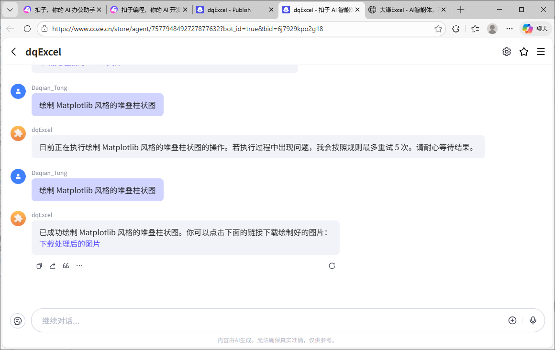Viewport: 555px width, 350px height.
Task: Click the 继续对话 input field
Action: [191, 320]
